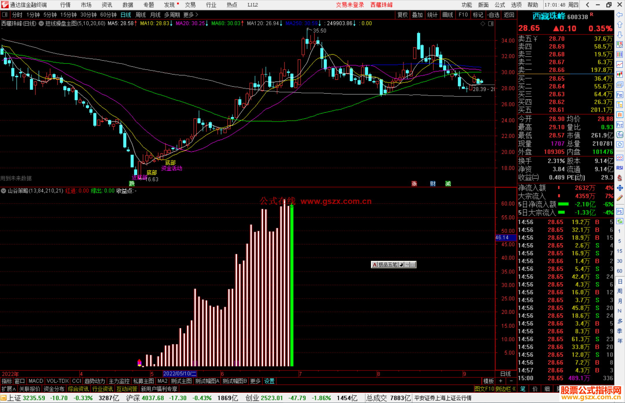625x403 pixels.
Task: Click the 叠加 overlay button
Action: [417, 15]
